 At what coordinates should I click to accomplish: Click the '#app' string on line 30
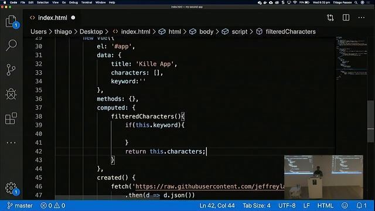pos(121,46)
